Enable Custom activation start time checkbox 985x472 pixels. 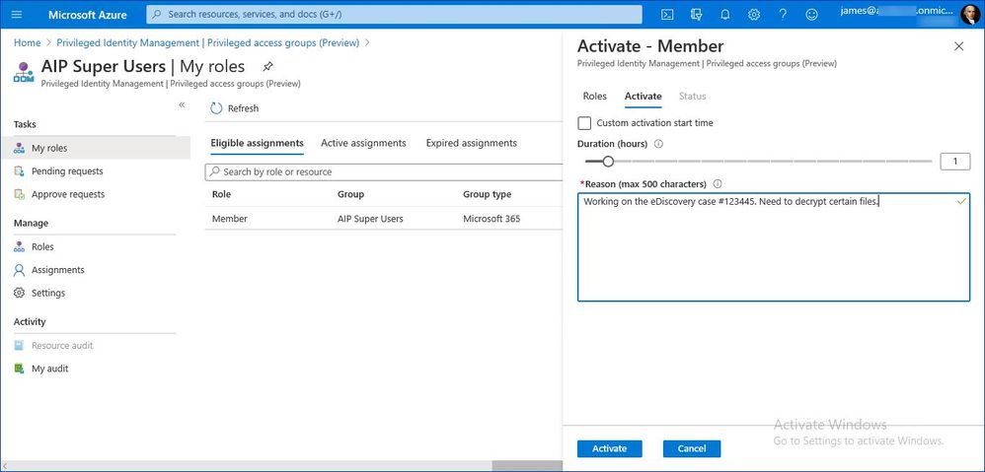point(584,123)
